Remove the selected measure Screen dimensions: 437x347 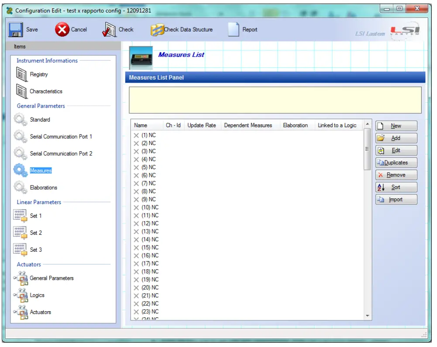coord(396,175)
